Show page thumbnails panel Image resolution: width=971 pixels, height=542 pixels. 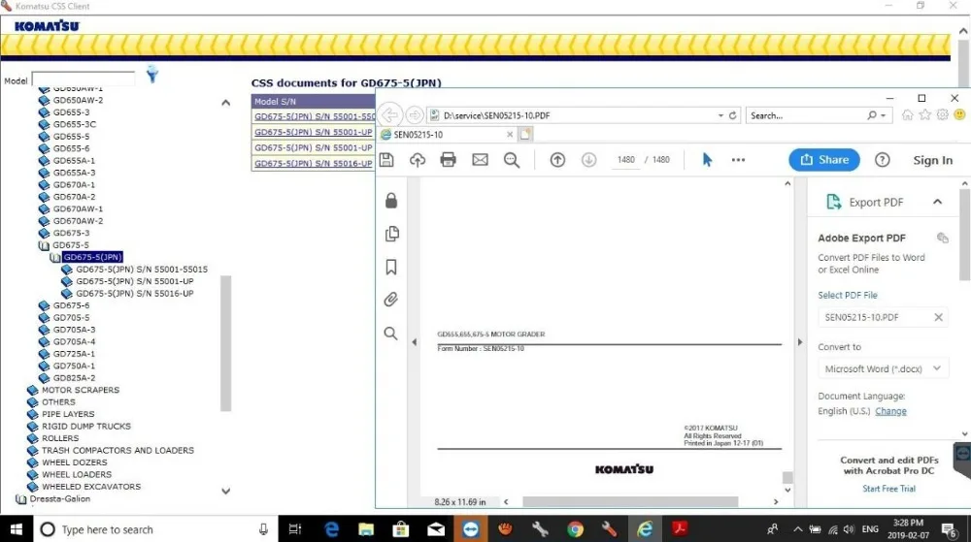point(391,234)
